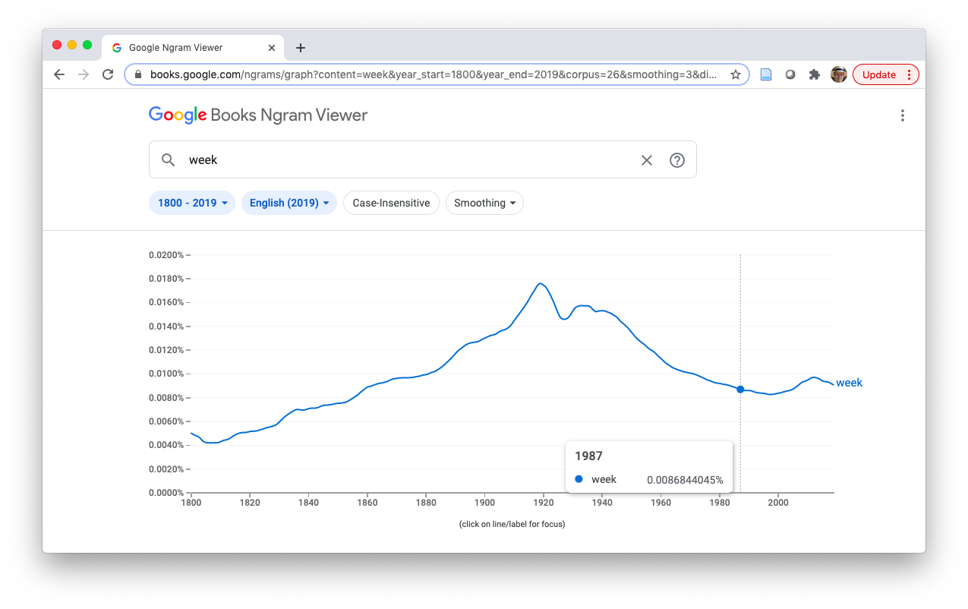The height and width of the screenshot is (609, 968).
Task: Open the search help question mark
Action: [677, 160]
